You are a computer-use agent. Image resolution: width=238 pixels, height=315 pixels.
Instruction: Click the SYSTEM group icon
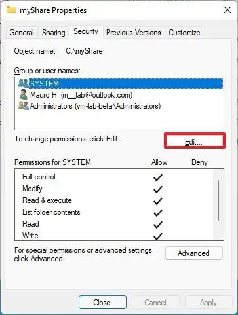(24, 83)
